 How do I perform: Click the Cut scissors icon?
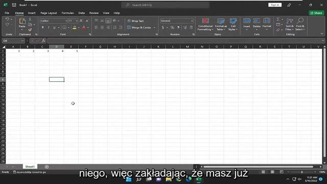(30, 19)
